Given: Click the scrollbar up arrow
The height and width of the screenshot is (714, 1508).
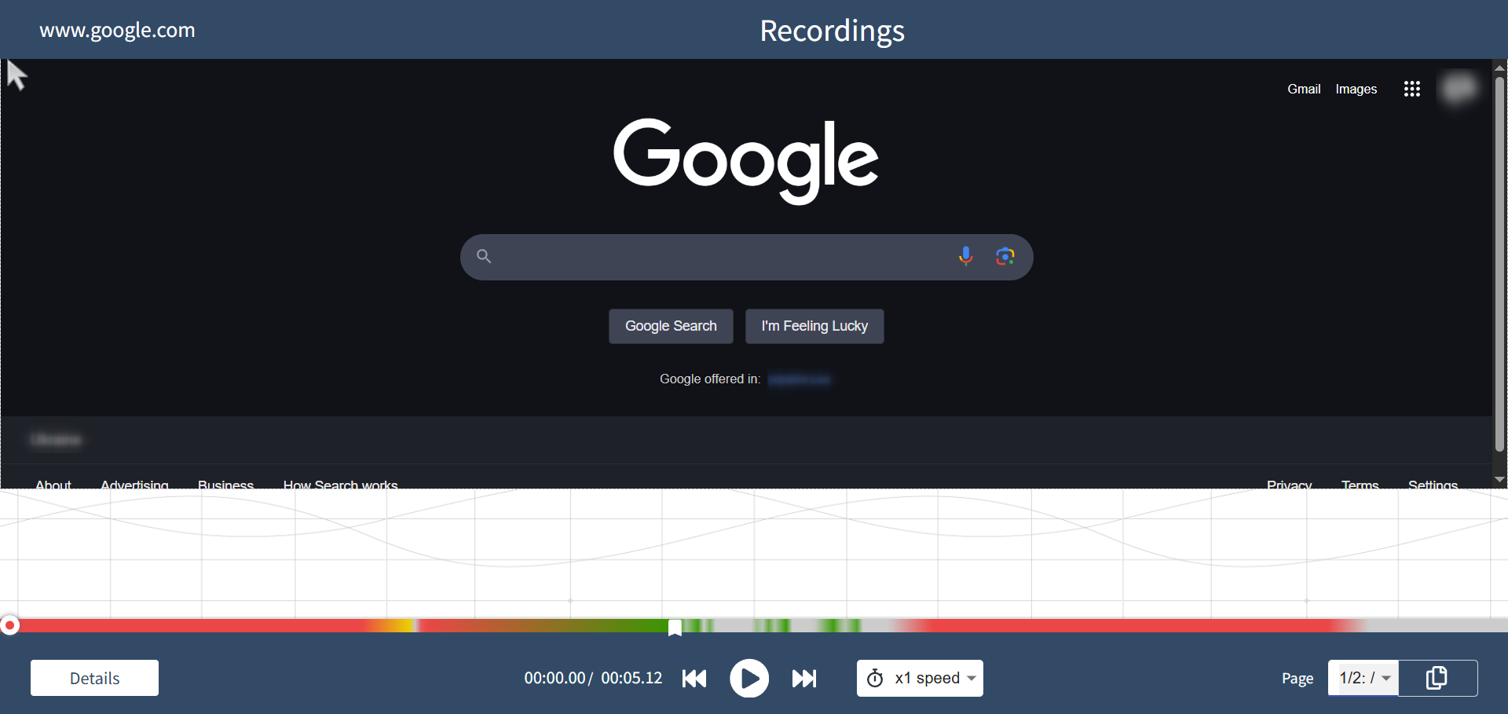Looking at the screenshot, I should pos(1500,68).
